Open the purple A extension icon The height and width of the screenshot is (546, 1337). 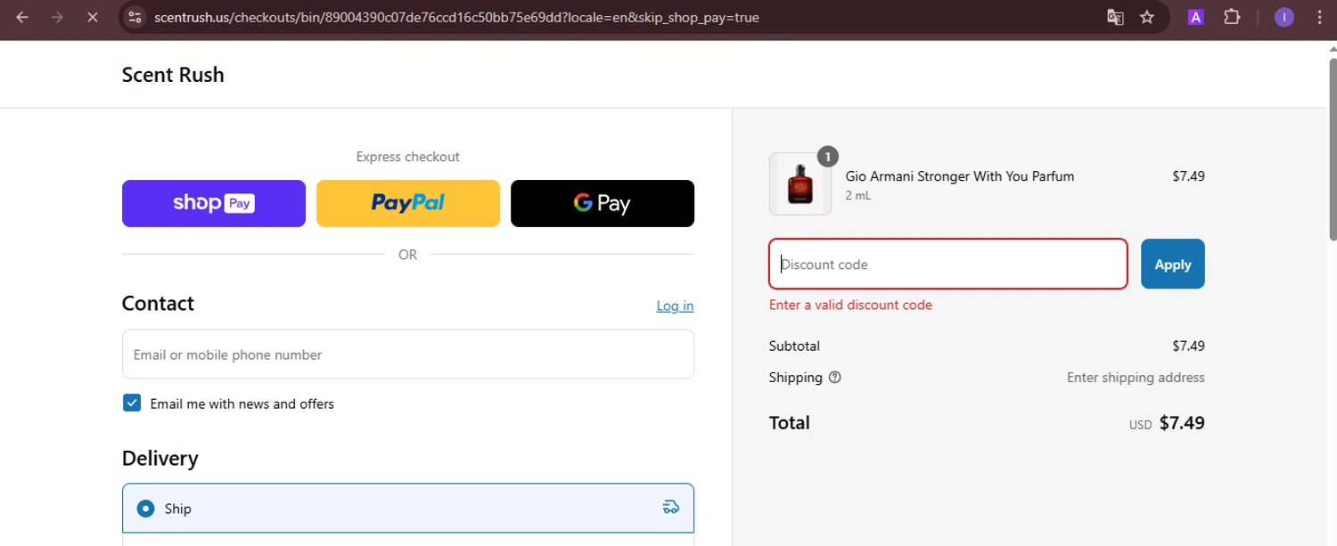point(1197,17)
